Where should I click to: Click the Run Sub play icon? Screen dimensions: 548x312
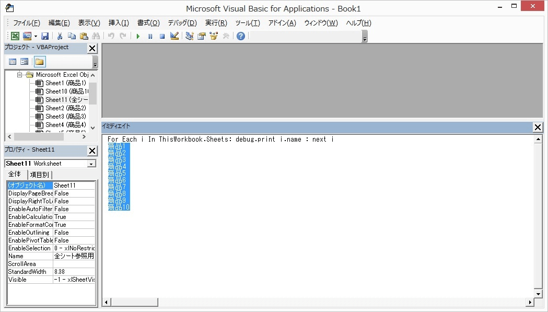click(x=138, y=36)
